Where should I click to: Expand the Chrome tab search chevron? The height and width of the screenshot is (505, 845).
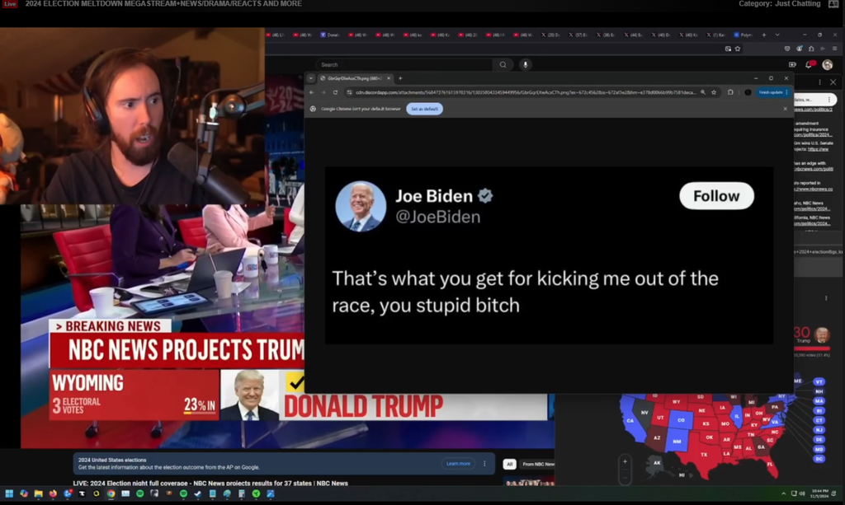[x=311, y=78]
